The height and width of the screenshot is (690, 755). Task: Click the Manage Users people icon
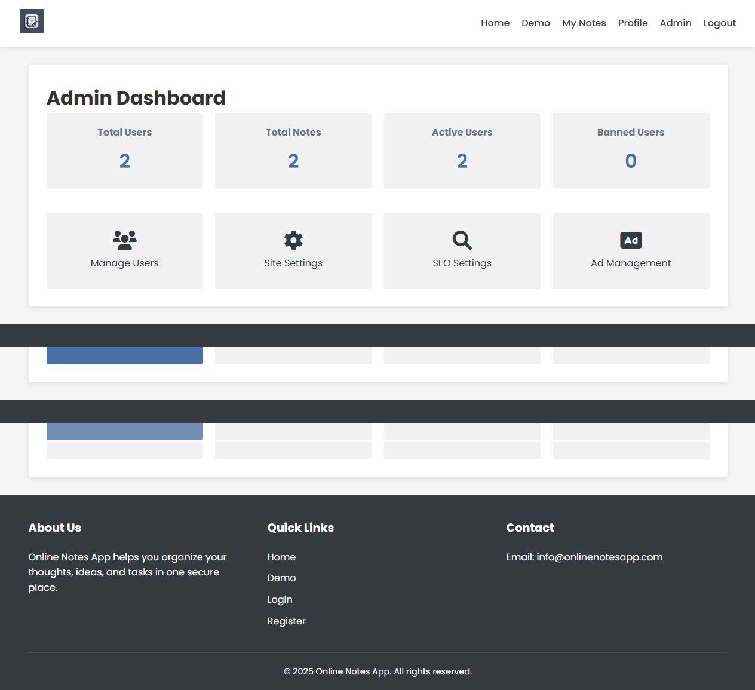(x=124, y=240)
